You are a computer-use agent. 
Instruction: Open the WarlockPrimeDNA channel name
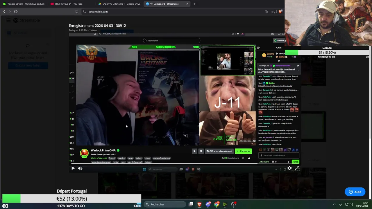(x=103, y=150)
